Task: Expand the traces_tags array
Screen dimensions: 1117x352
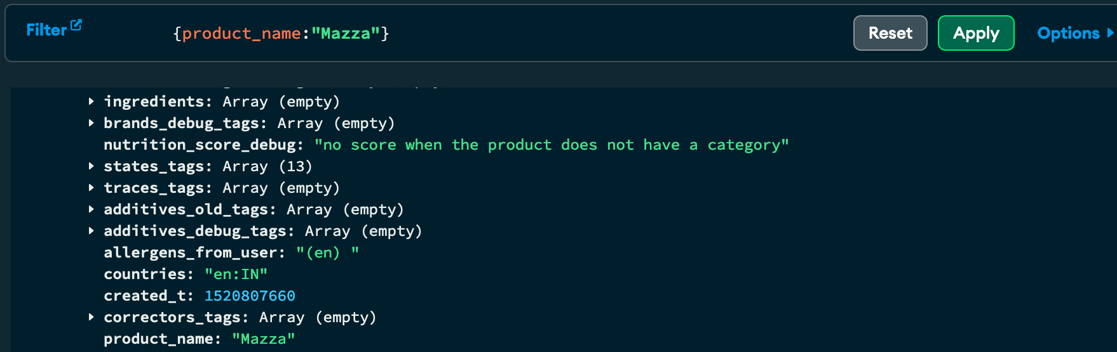Action: click(x=91, y=188)
